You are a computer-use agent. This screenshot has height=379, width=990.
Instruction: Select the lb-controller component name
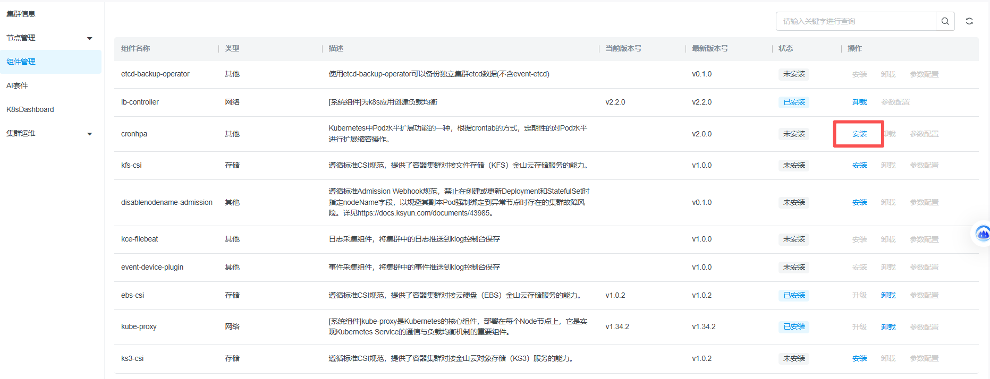pos(140,102)
